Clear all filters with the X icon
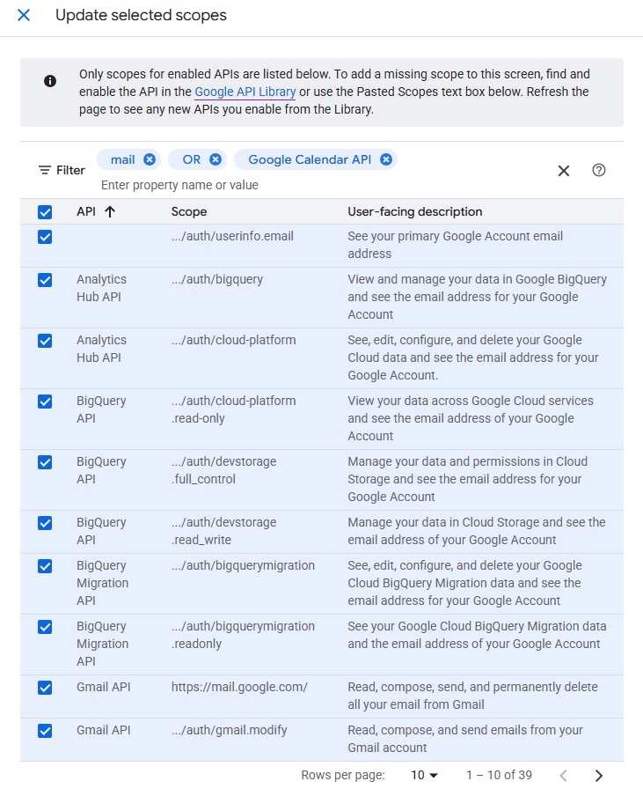 563,171
